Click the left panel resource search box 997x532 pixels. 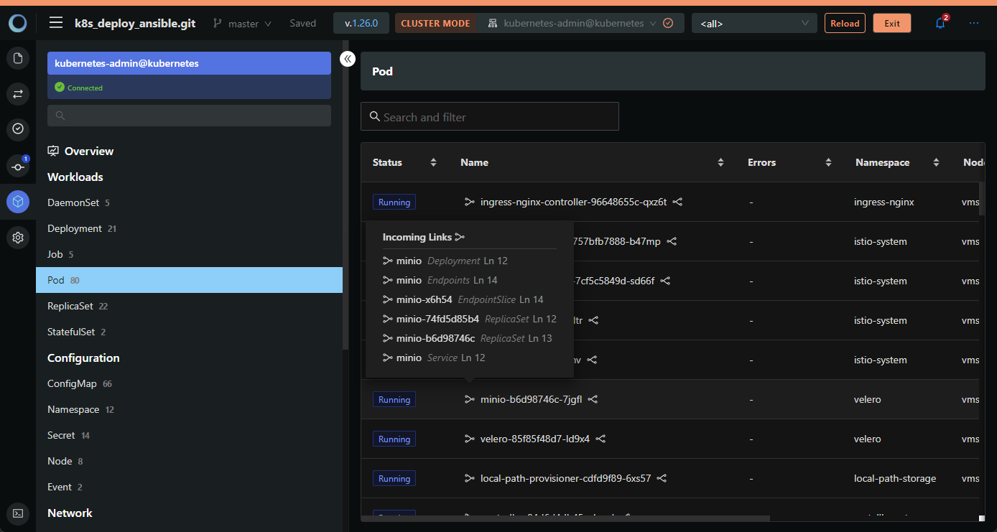pos(189,116)
